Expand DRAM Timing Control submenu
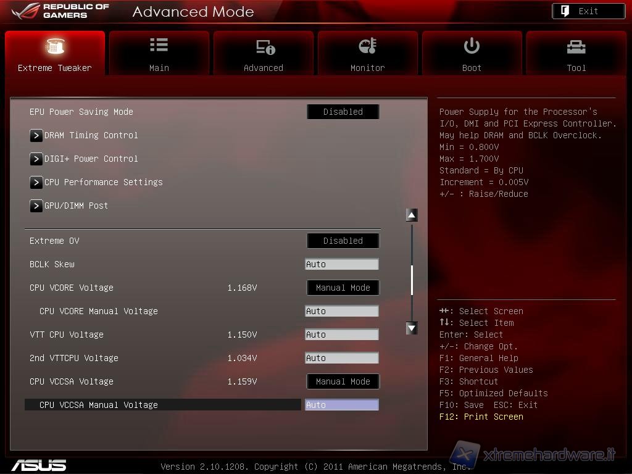 pyautogui.click(x=36, y=135)
